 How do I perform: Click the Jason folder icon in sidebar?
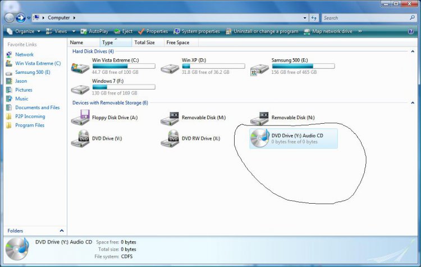coord(9,81)
